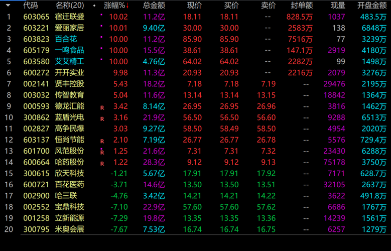The height and width of the screenshot is (251, 391).
Task: Select stock name 恒尚节能
Action: [x=70, y=140]
